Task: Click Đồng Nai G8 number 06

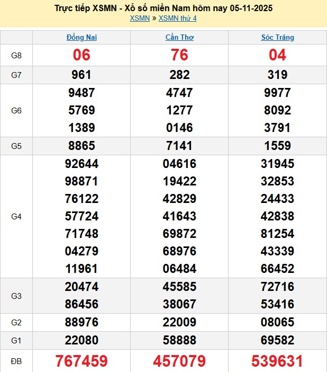Action: (81, 55)
